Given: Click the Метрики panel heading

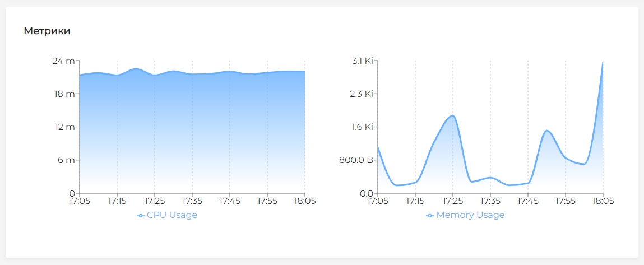Looking at the screenshot, I should coord(47,31).
